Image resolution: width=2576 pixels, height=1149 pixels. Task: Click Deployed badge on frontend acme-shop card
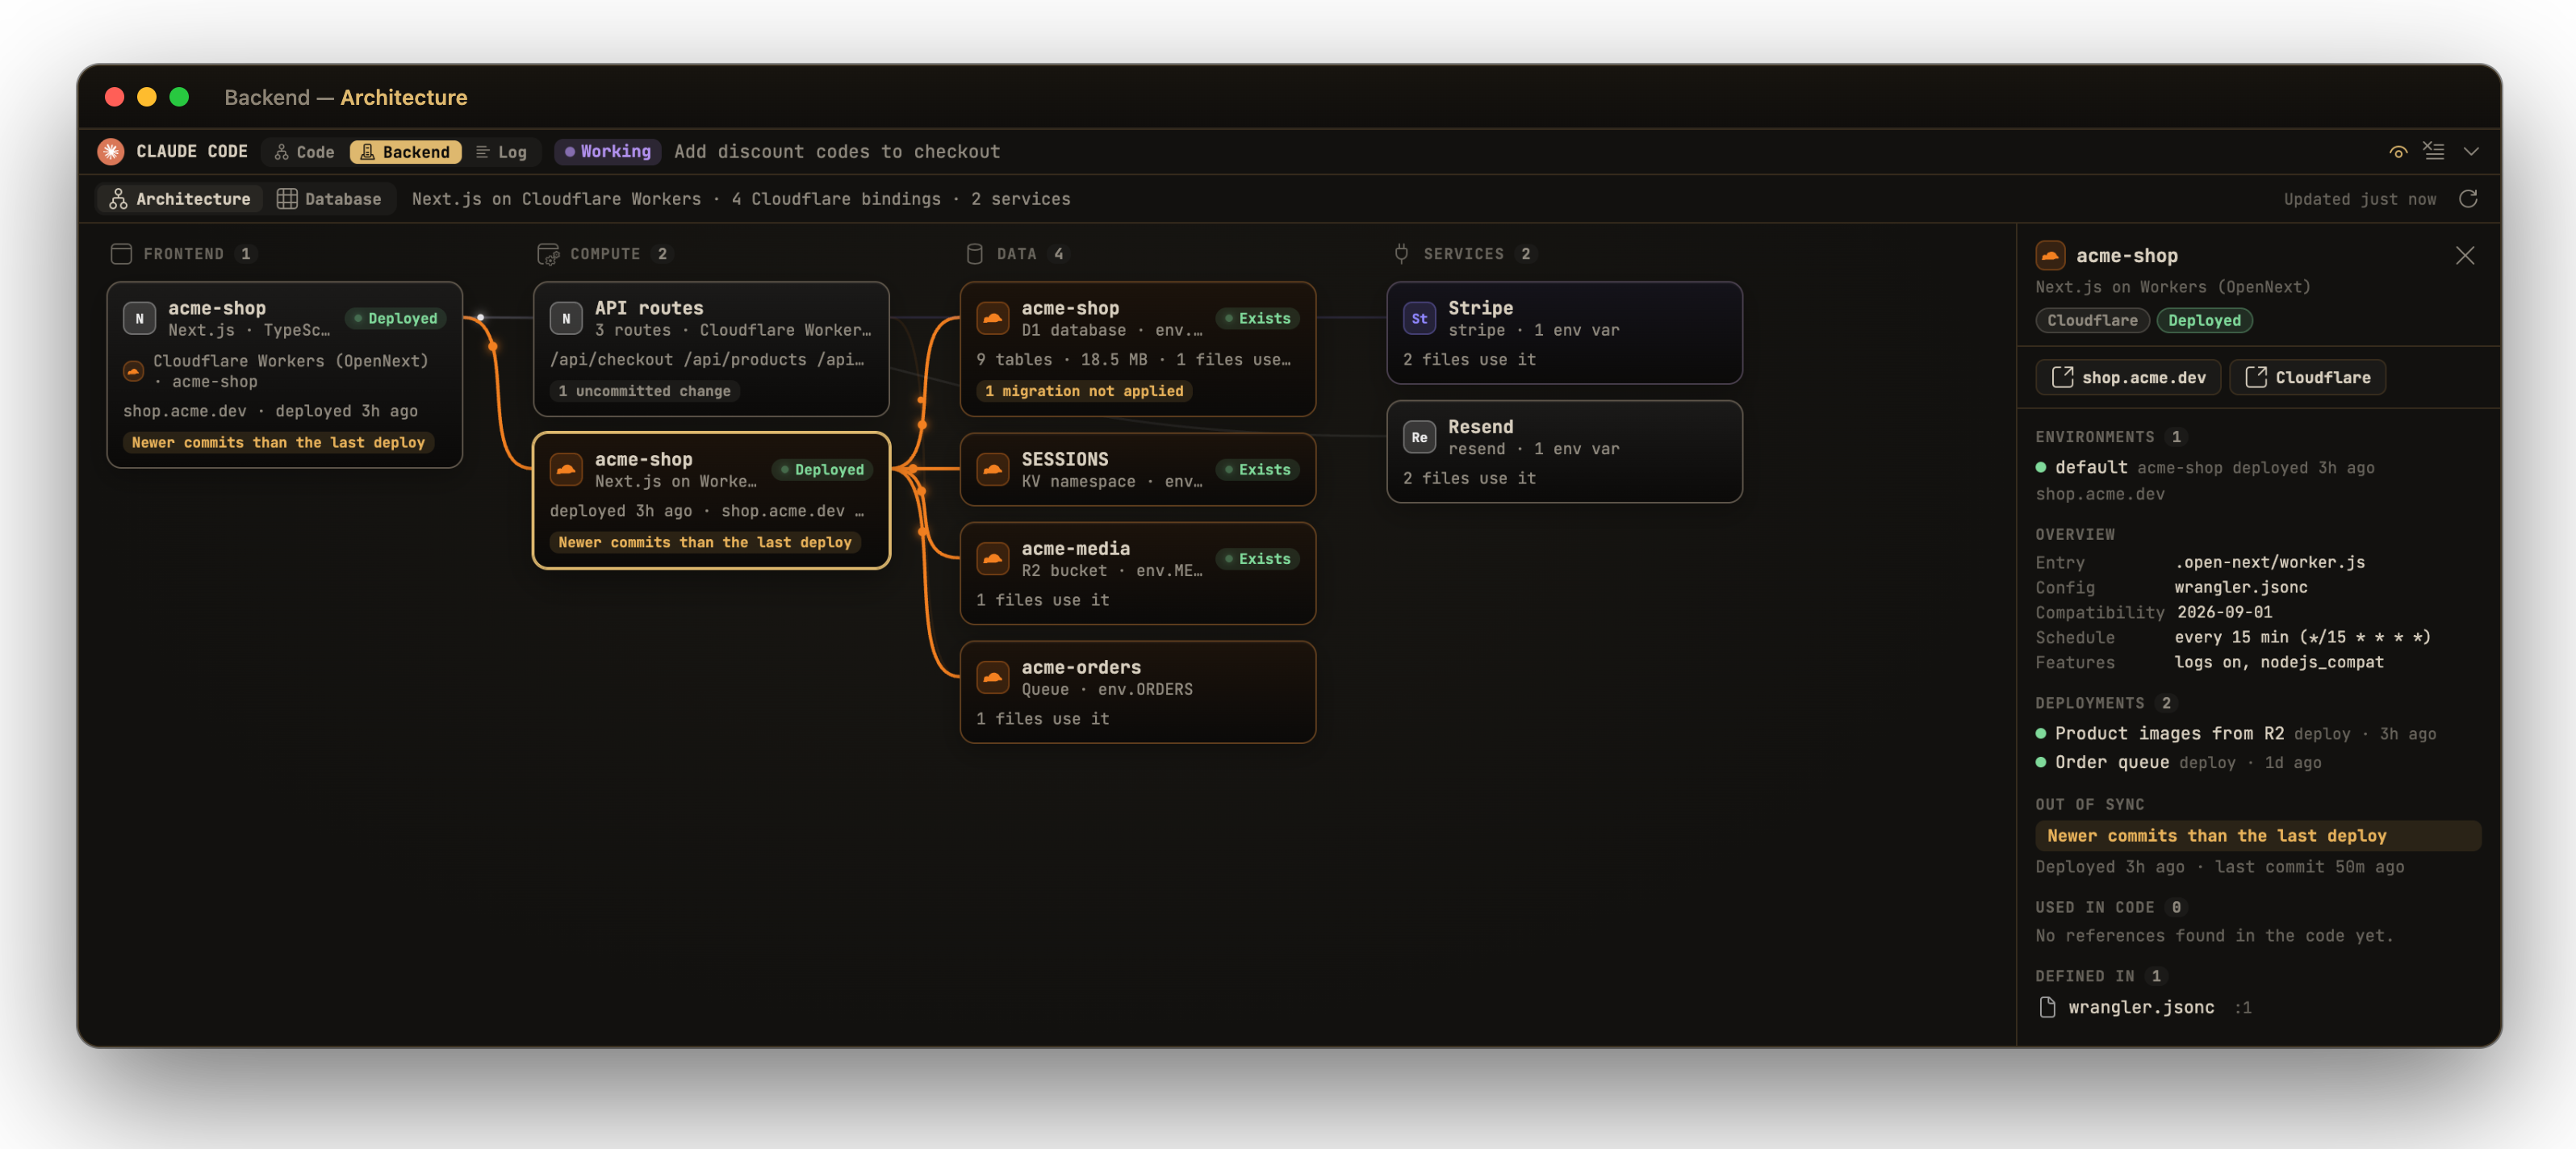click(x=396, y=318)
